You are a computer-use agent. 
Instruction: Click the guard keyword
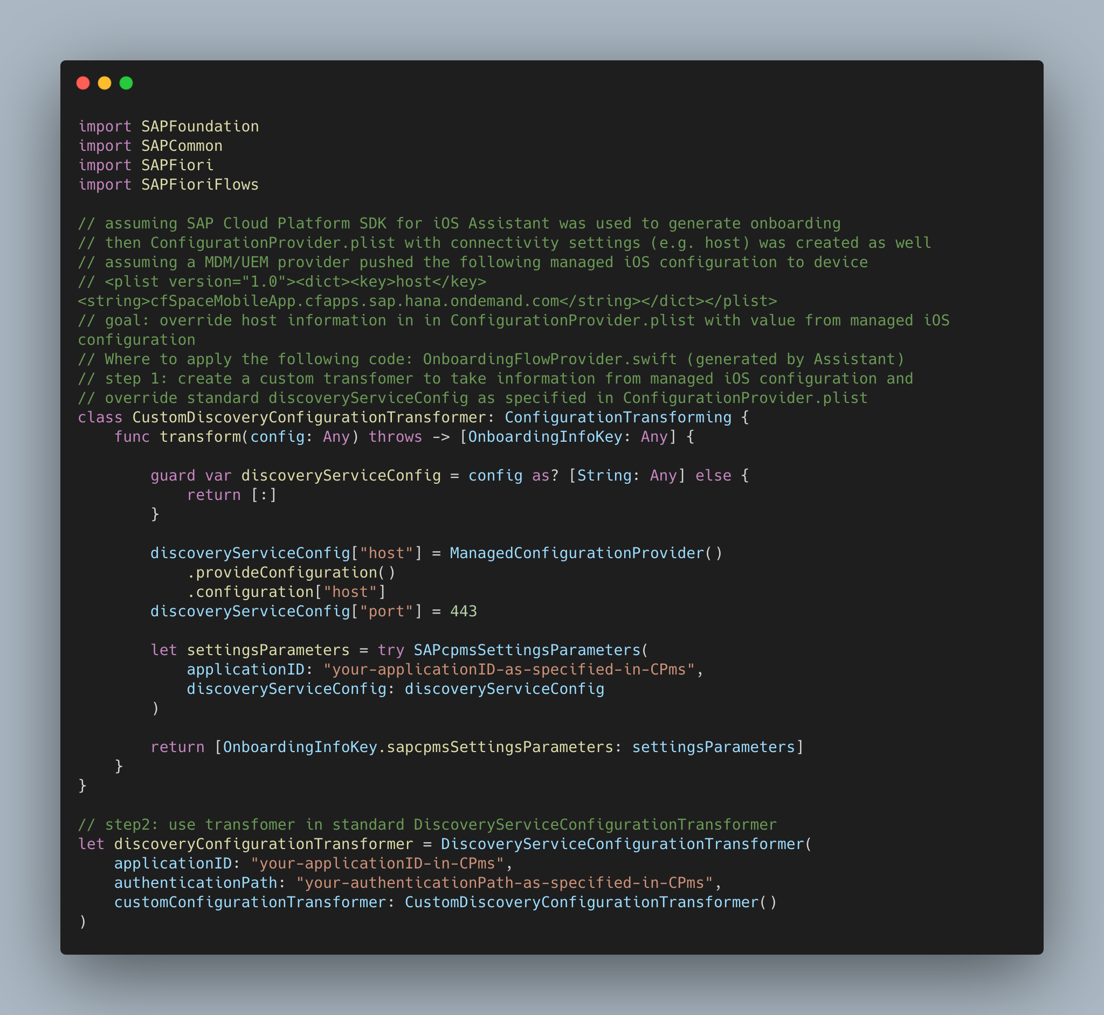click(172, 476)
